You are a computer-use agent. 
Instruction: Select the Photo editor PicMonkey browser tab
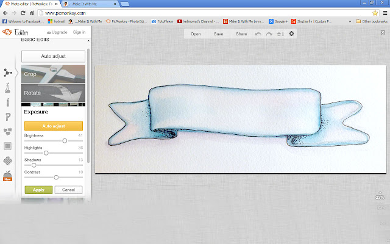pos(31,4)
